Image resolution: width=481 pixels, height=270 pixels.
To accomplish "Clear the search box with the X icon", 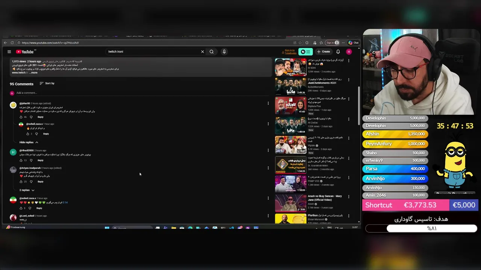I will pyautogui.click(x=203, y=52).
